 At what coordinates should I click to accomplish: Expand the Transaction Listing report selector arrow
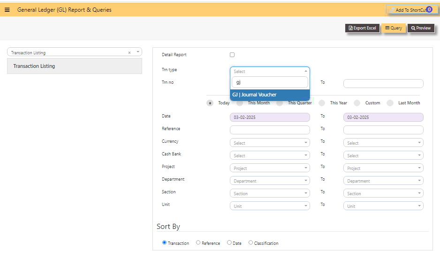pyautogui.click(x=138, y=52)
